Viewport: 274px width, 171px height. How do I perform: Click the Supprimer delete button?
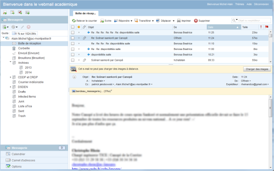tap(202, 21)
